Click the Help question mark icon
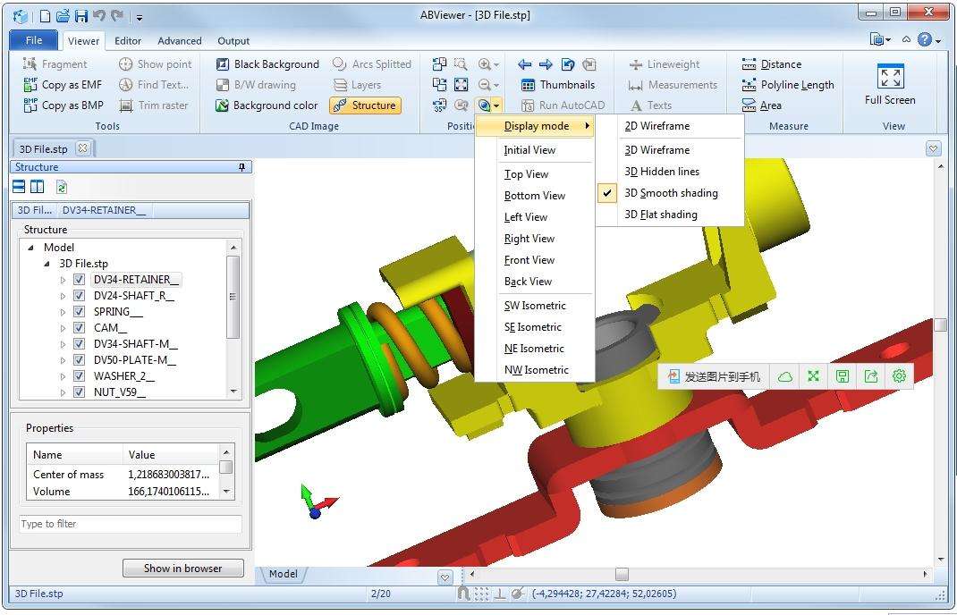Screen dimensions: 957x615 (x=924, y=39)
